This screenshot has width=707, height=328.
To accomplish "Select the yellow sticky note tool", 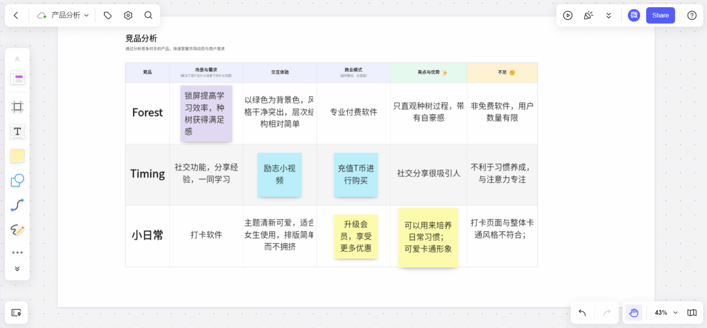I will point(17,156).
